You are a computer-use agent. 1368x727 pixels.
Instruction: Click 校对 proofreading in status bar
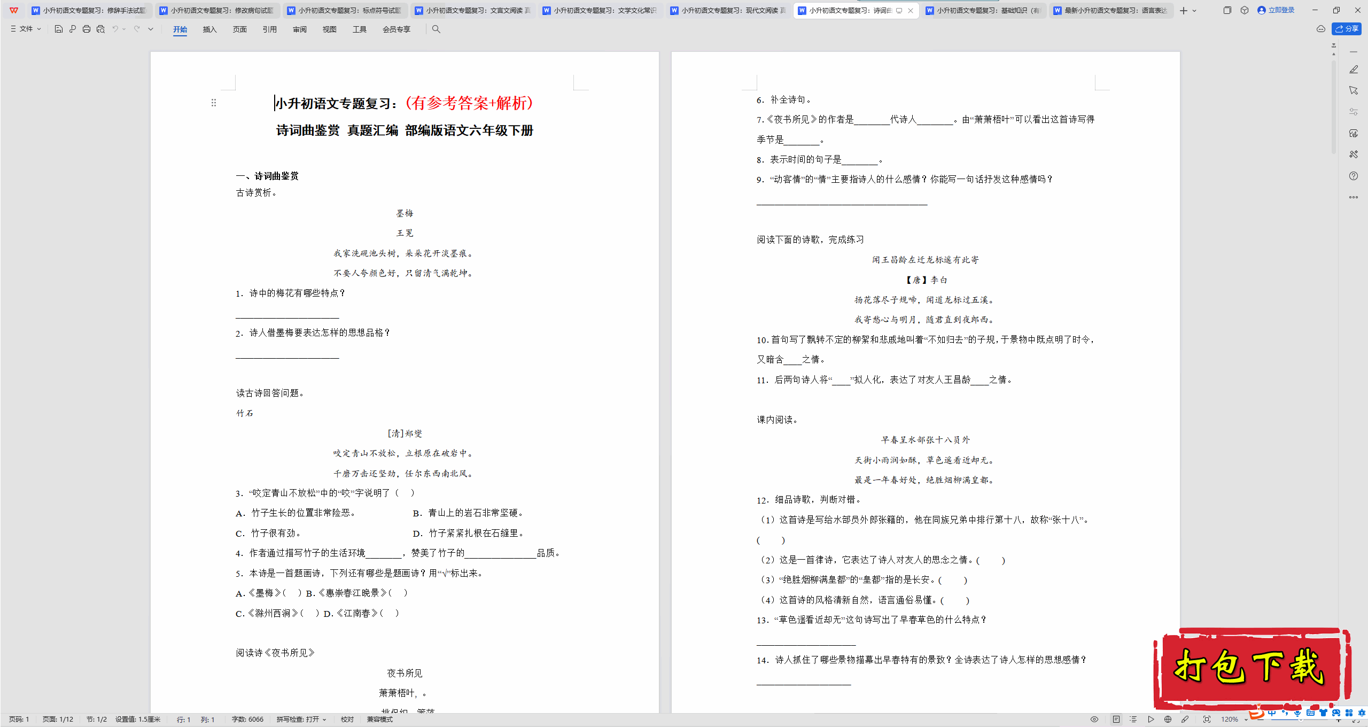pyautogui.click(x=347, y=720)
